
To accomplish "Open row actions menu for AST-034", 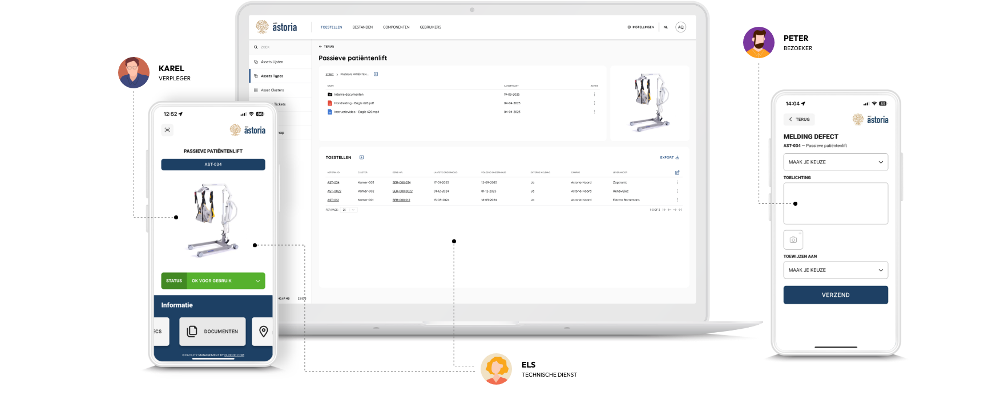I will coord(678,183).
